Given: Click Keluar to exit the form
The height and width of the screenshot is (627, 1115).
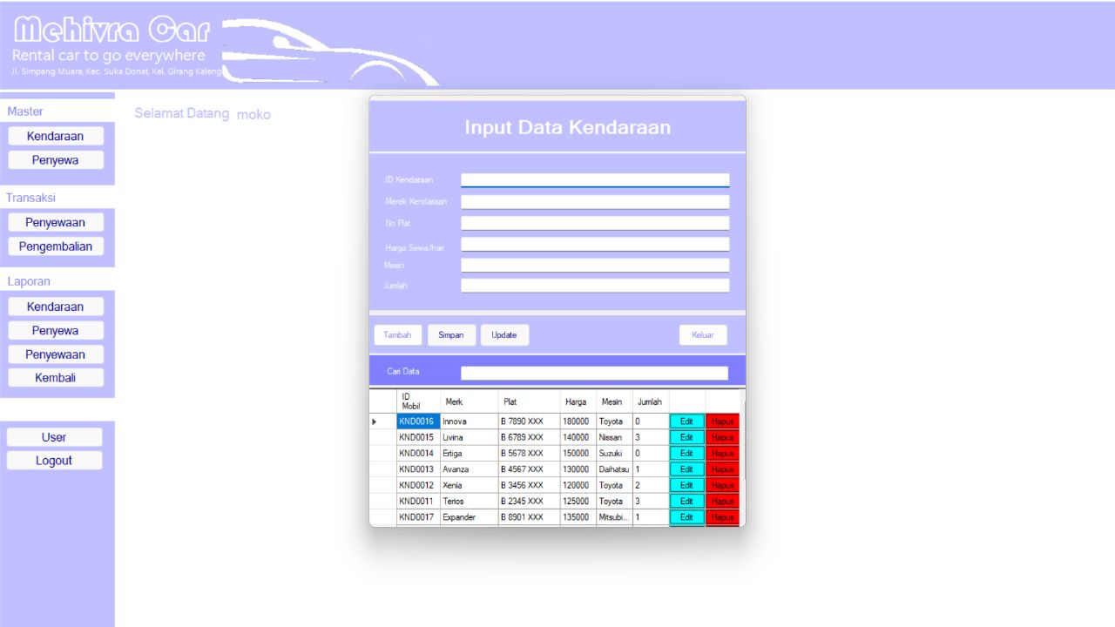Looking at the screenshot, I should (702, 334).
